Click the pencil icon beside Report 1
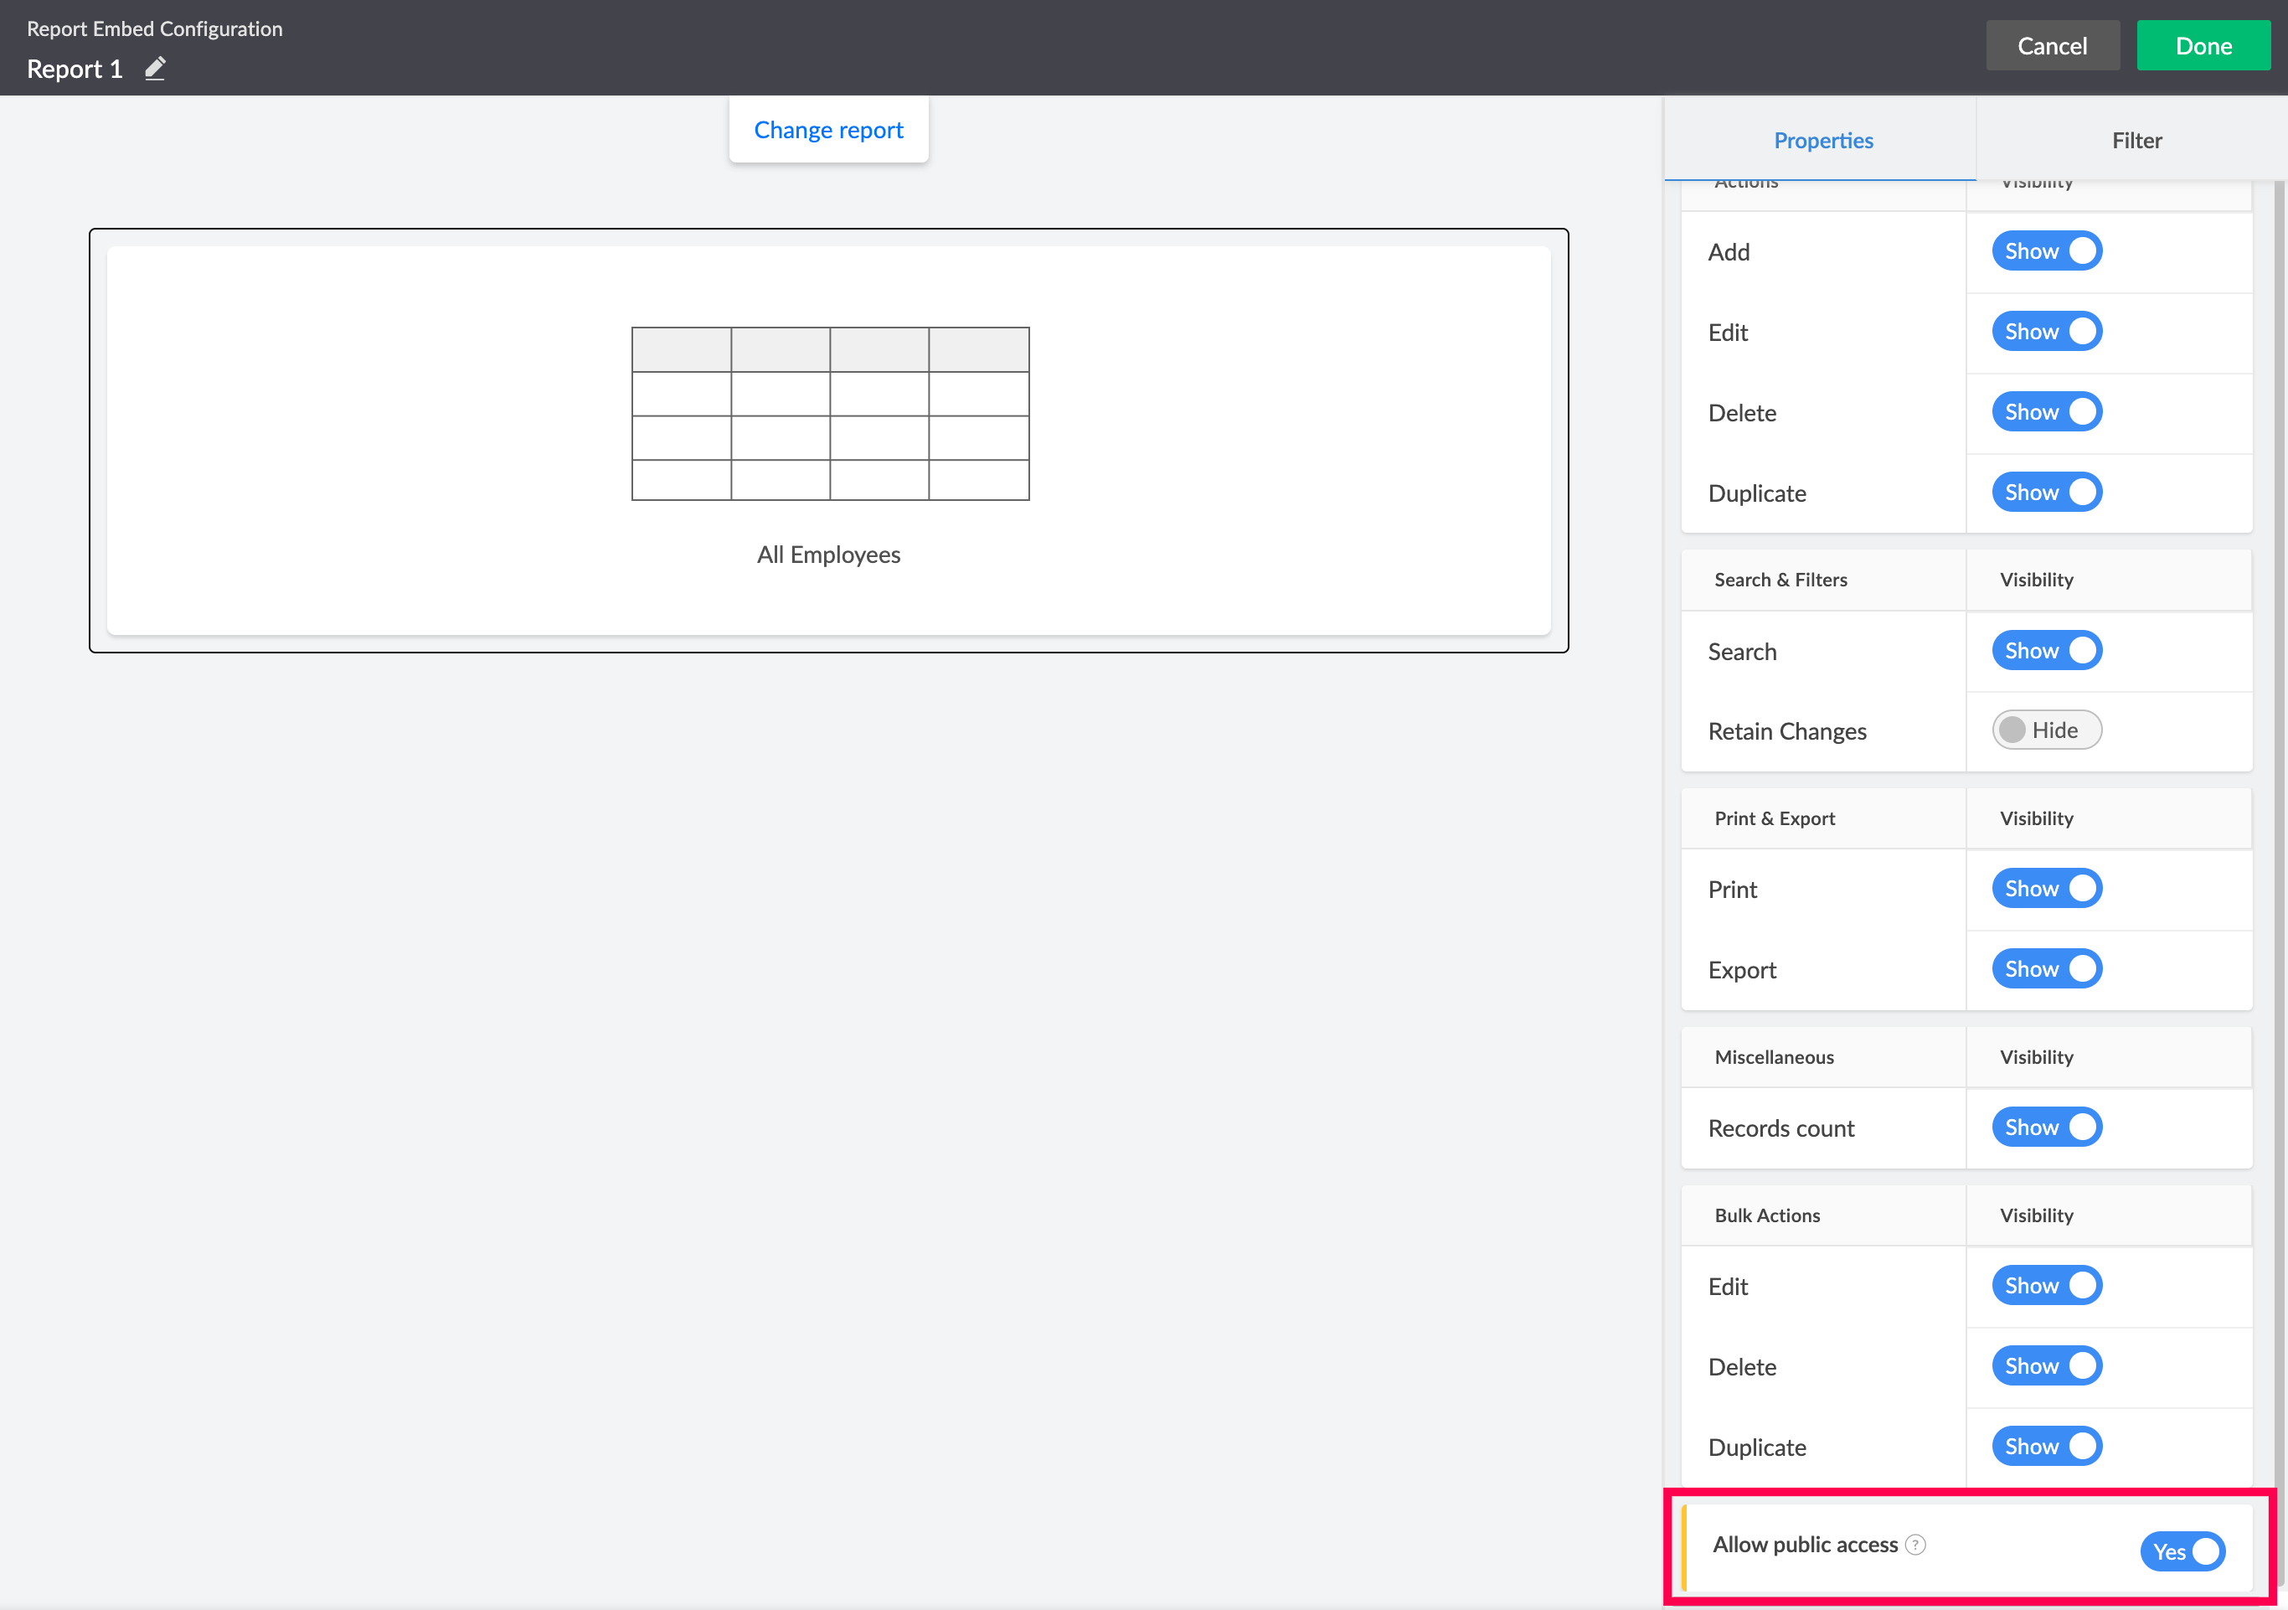Screen dimensions: 2288x1610 coord(154,69)
